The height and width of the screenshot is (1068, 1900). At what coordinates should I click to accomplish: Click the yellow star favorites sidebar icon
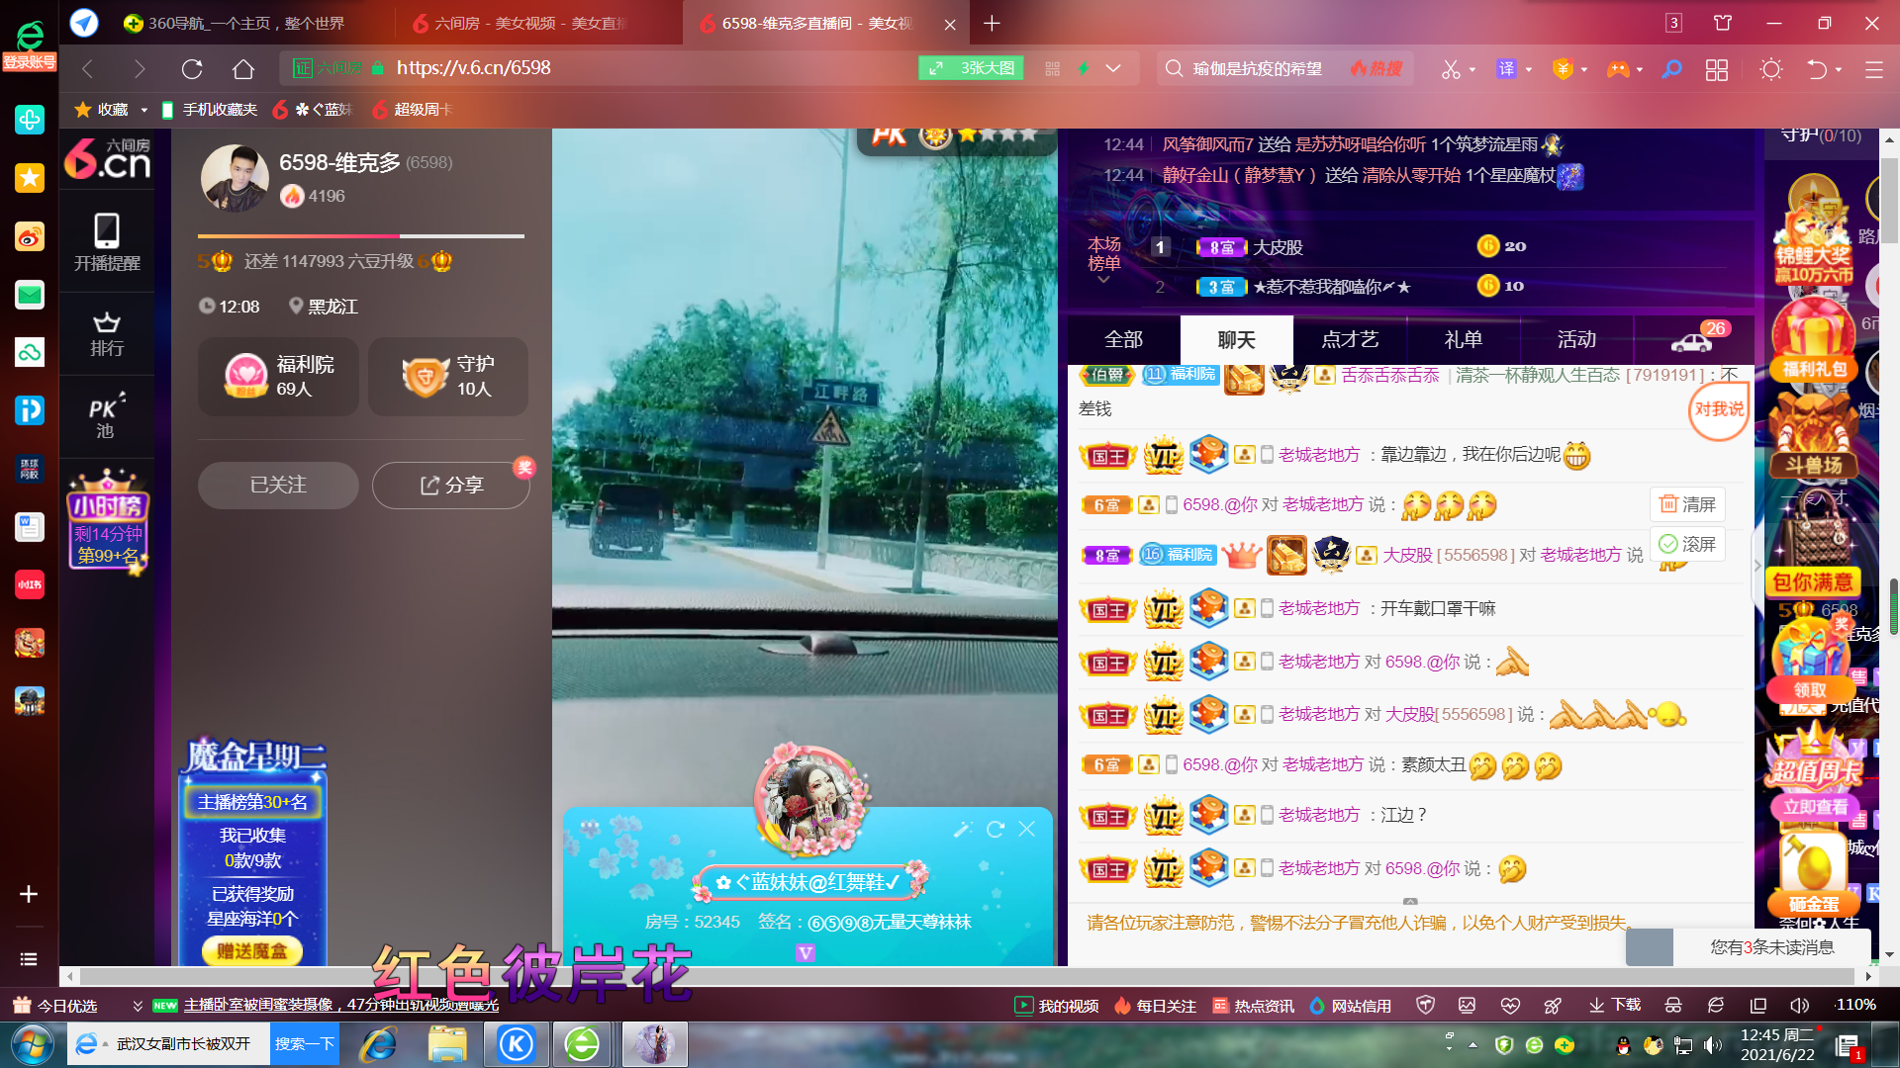[x=30, y=178]
